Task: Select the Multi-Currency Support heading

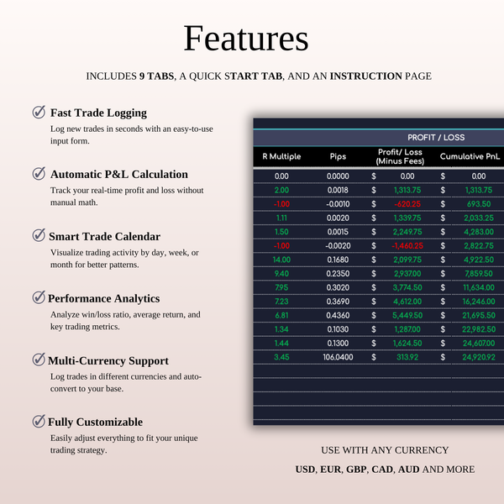Action: coord(108,360)
